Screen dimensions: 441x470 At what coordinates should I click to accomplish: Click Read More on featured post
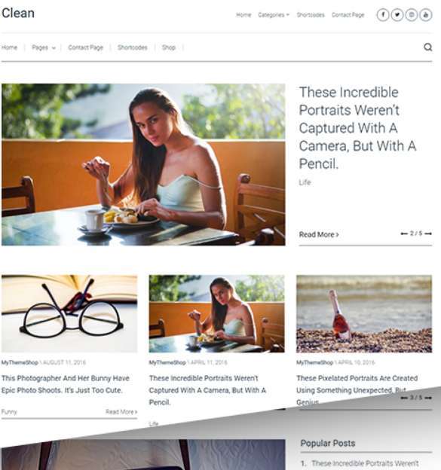319,234
